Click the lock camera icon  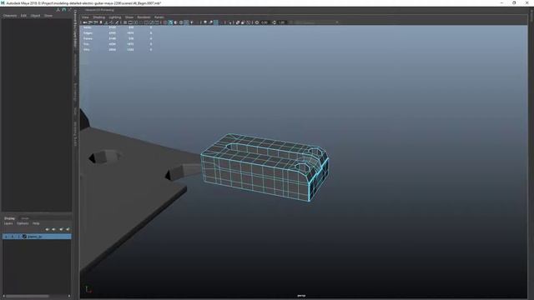point(90,22)
